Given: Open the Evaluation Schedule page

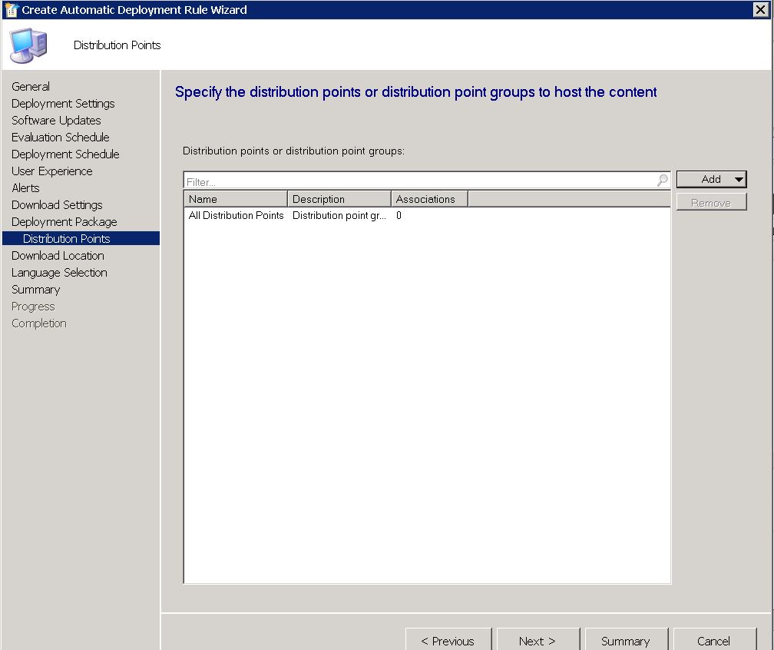Looking at the screenshot, I should pos(60,137).
